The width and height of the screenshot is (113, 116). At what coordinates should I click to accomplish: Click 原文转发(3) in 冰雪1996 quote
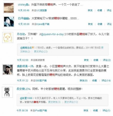point(54,102)
